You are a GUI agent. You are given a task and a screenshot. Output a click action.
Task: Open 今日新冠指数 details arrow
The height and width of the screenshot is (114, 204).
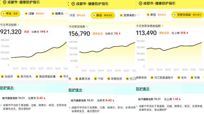coord(87,27)
